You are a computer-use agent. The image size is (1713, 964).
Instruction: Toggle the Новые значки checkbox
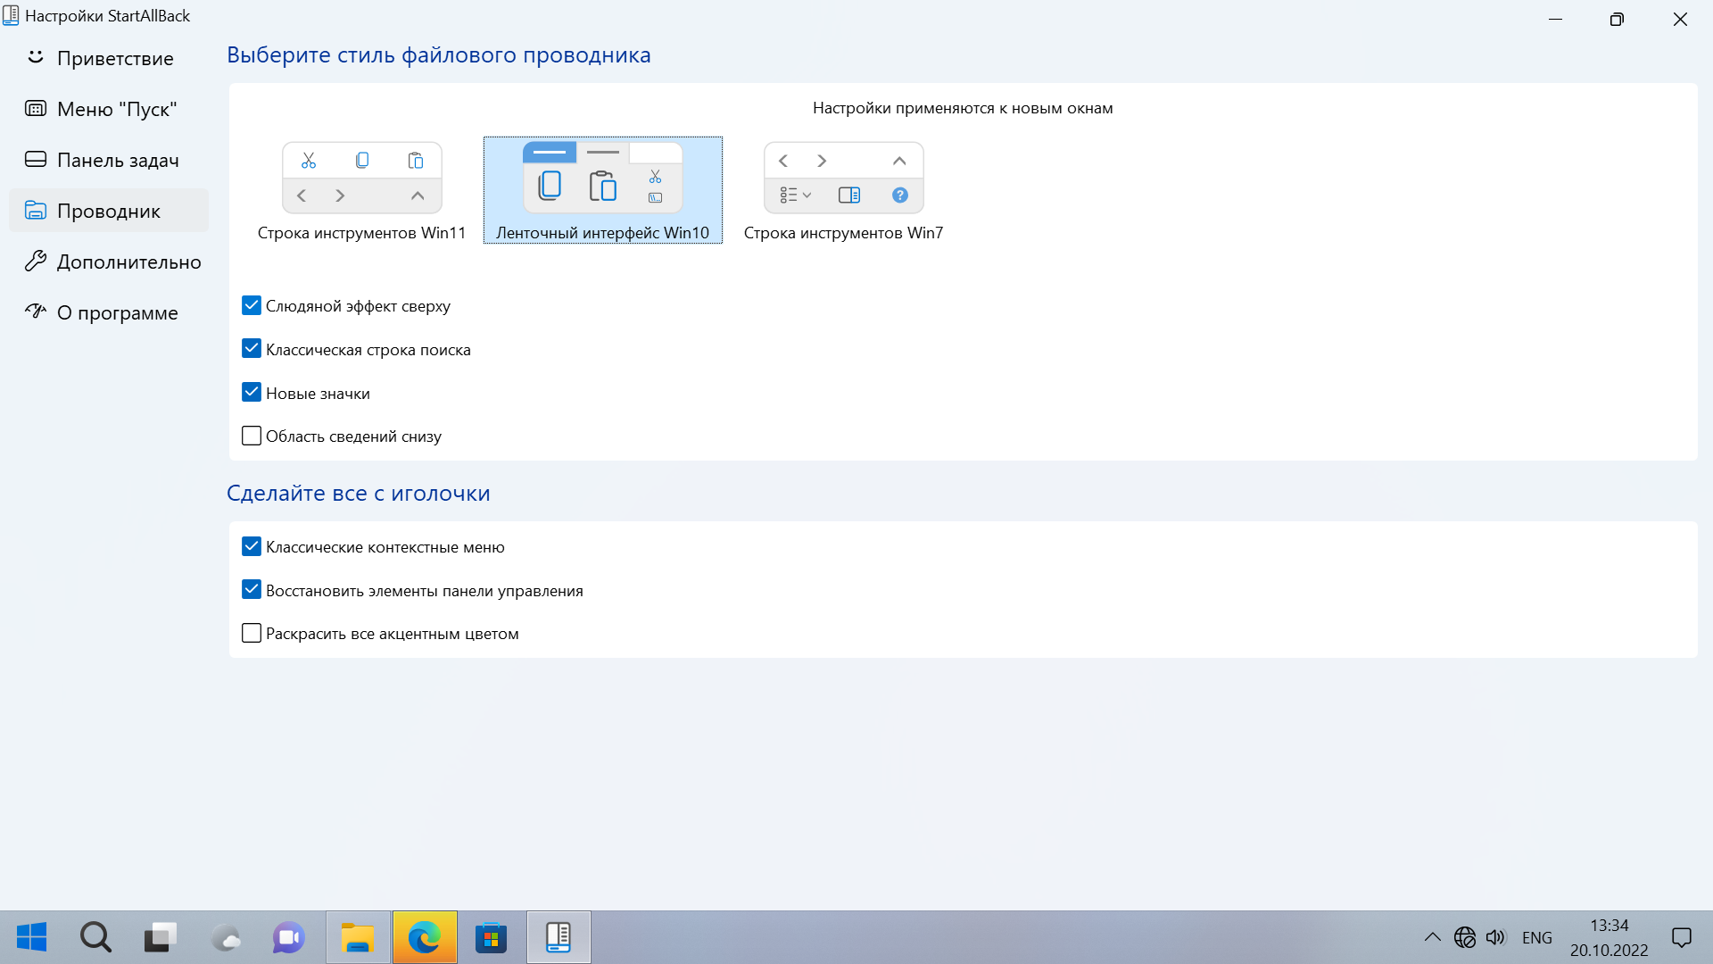pyautogui.click(x=252, y=393)
